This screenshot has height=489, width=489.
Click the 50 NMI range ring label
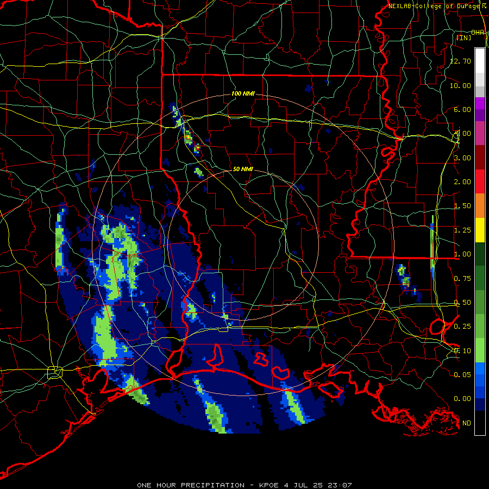point(243,169)
